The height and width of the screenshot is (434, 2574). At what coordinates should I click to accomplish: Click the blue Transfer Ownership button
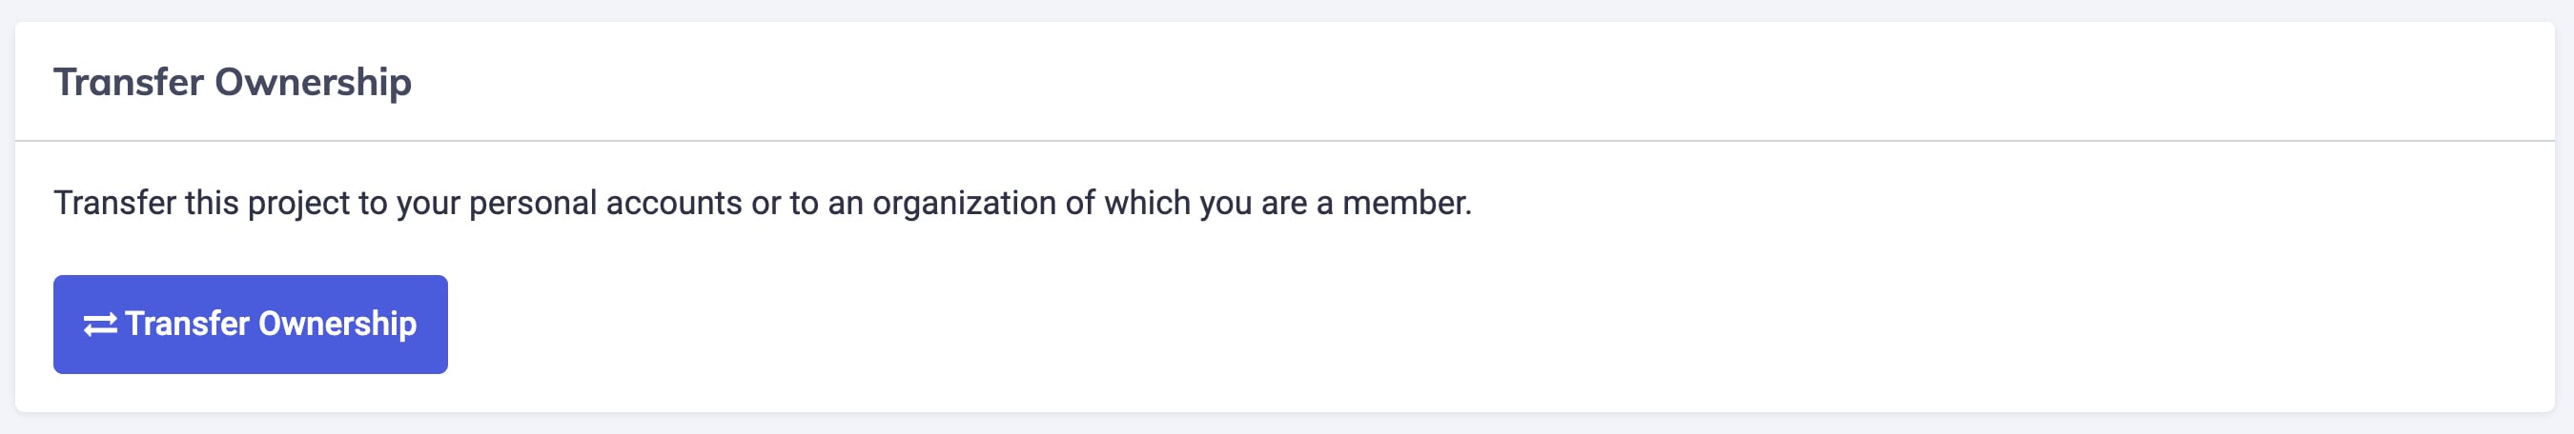[x=250, y=325]
